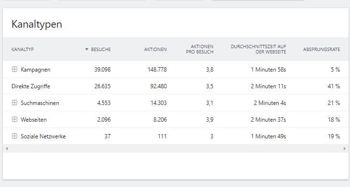The image size is (350, 187).
Task: Expand the Soziale Netzwerke plus icon
Action: pos(14,136)
